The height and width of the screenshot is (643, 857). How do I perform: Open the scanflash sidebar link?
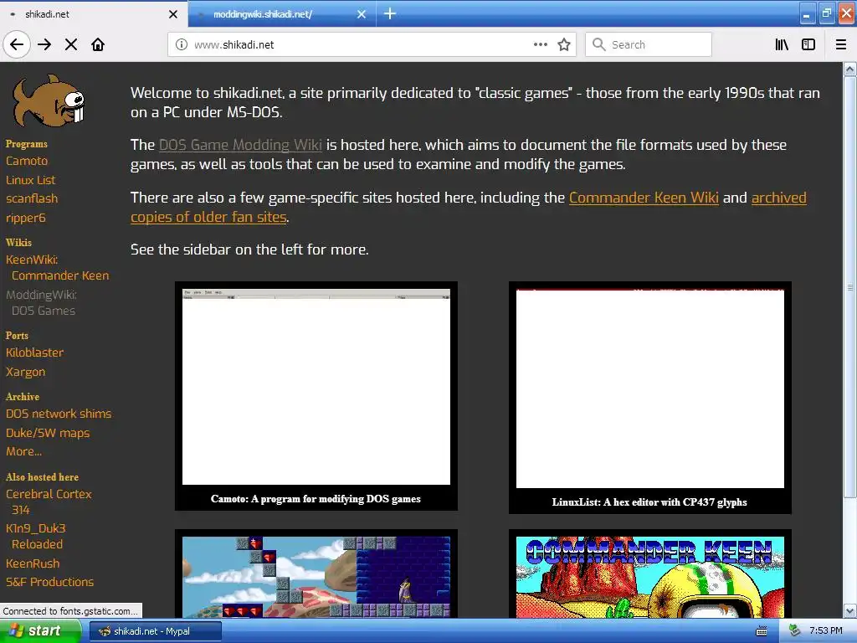[32, 198]
